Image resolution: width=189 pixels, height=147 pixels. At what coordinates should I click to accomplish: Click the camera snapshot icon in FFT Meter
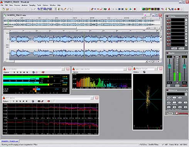[39, 101]
